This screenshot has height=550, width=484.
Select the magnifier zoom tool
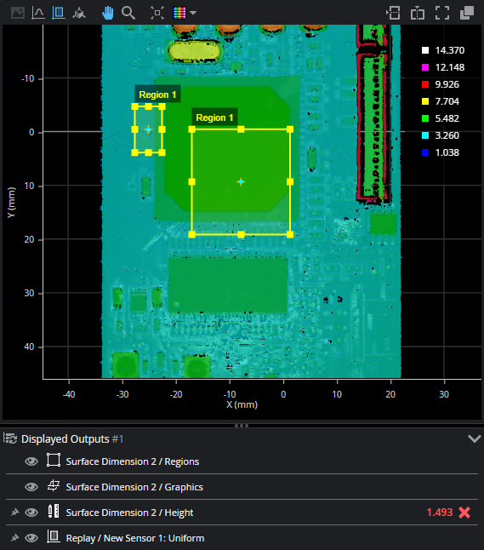tap(128, 13)
